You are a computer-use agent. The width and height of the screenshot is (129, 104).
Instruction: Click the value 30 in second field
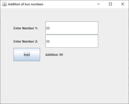point(48,42)
